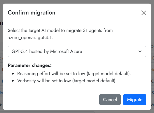Viewport: 154px width, 113px height.
Task: Confirm with the blue Migrate button
Action: click(x=135, y=100)
